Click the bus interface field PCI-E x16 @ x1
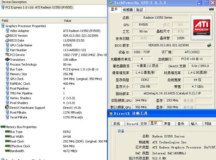Screen dimensions: 216x160 [x=192, y=59]
